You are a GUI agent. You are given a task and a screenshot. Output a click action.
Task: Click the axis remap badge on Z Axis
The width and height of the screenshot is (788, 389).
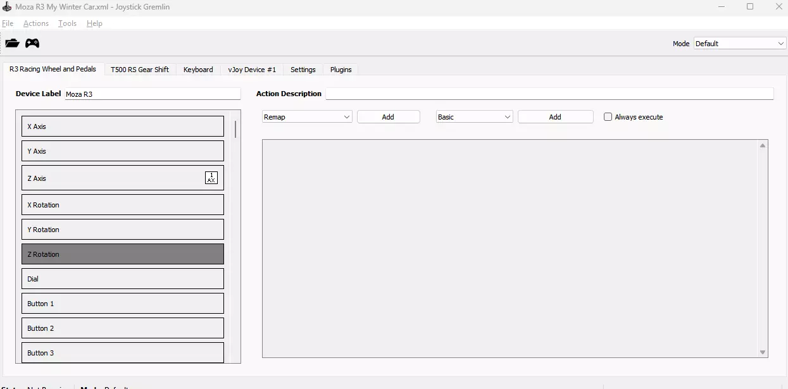tap(211, 178)
